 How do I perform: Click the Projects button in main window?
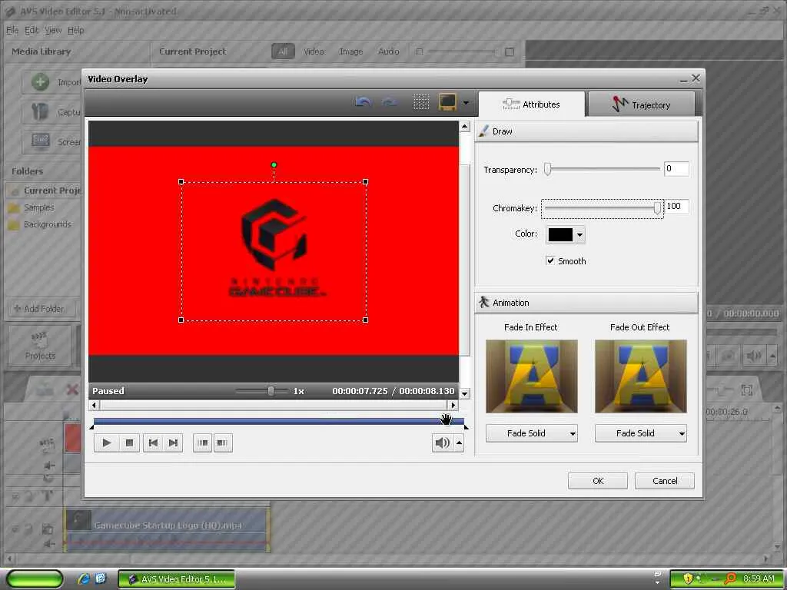click(40, 346)
